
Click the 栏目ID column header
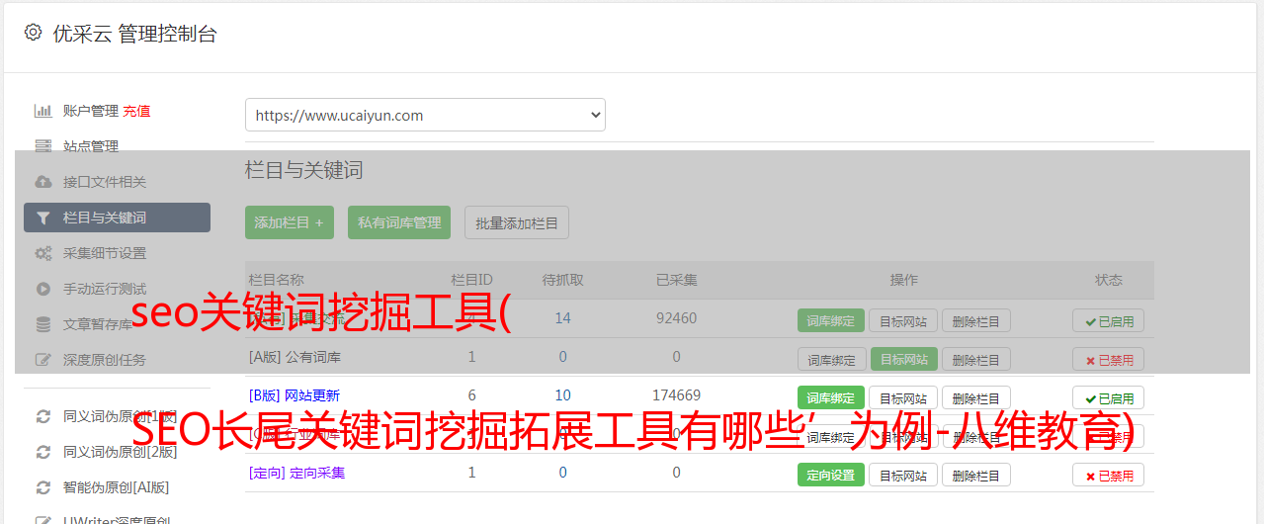[471, 280]
